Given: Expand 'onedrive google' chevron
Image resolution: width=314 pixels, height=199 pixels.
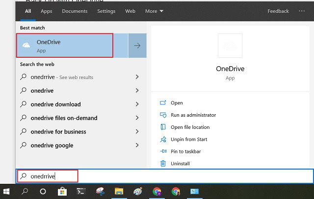Looking at the screenshot, I should pyautogui.click(x=137, y=145).
